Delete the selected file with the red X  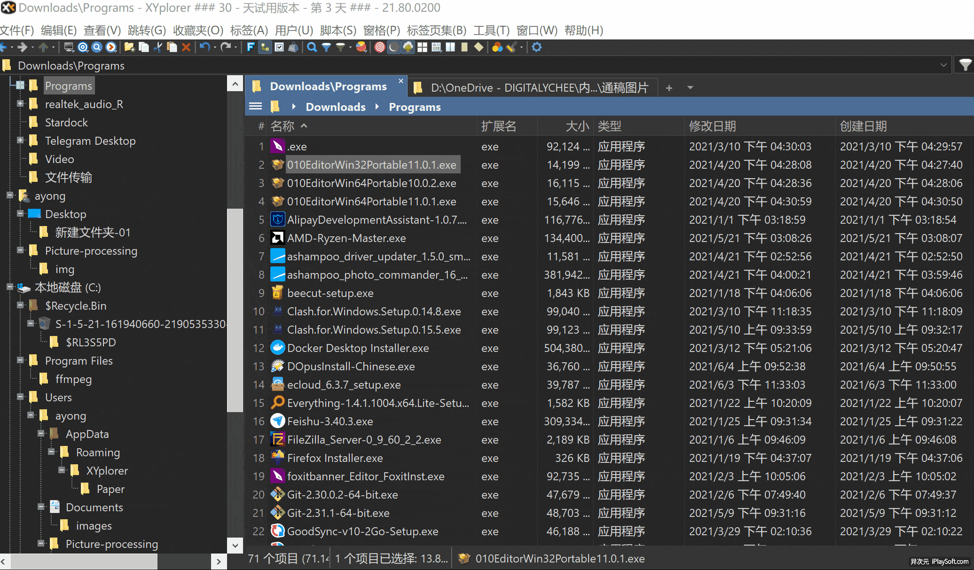186,47
